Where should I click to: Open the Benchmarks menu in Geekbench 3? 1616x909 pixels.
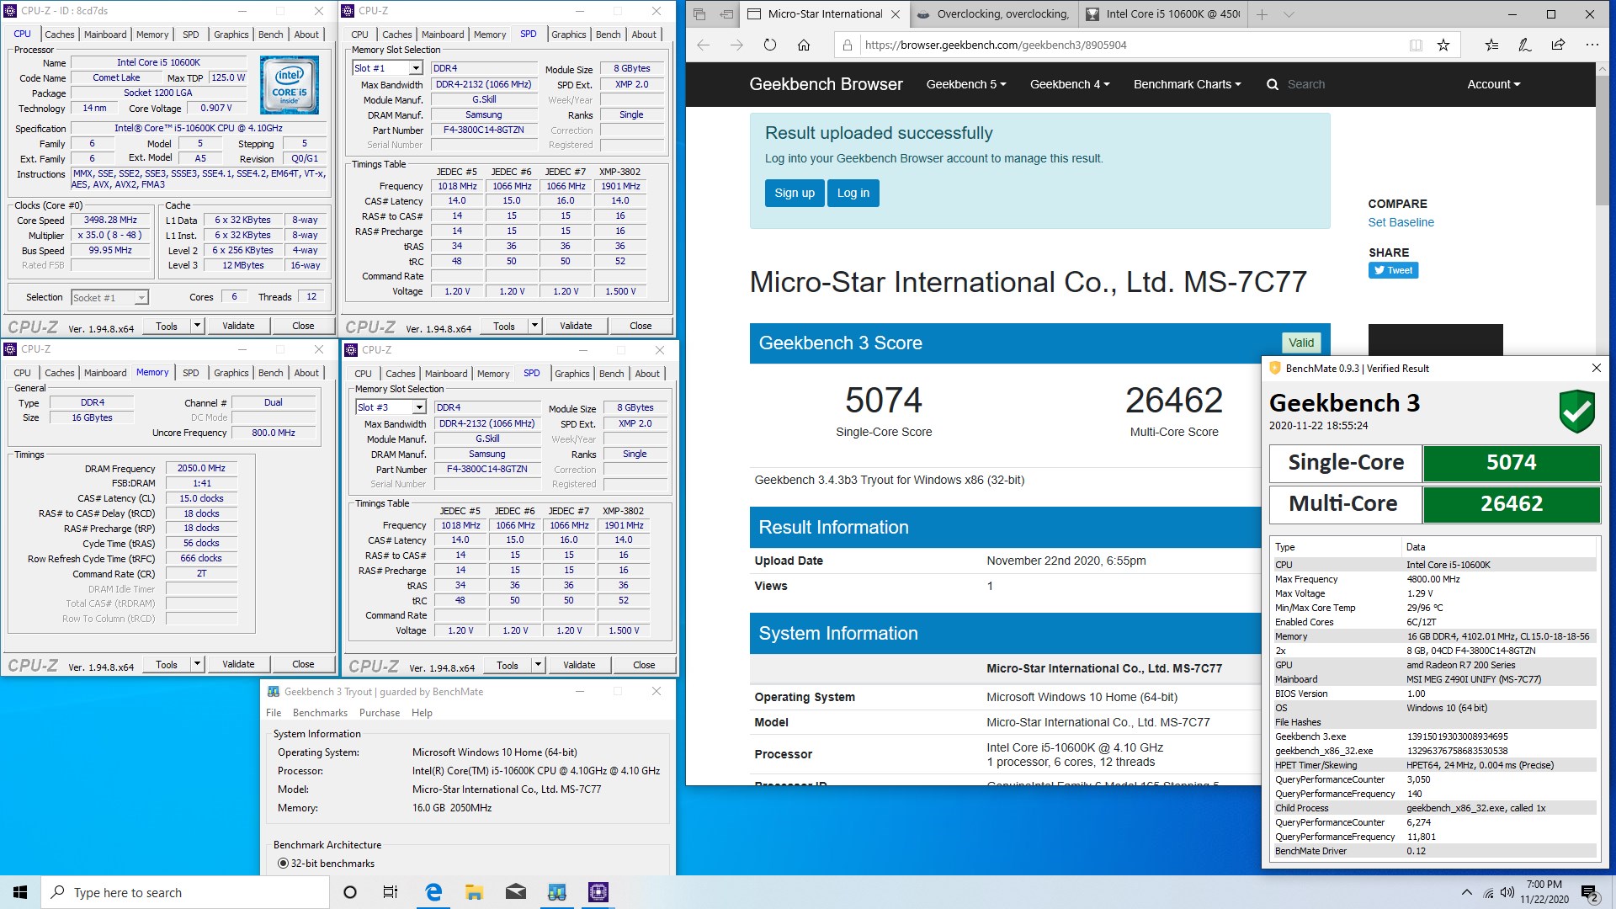320,713
